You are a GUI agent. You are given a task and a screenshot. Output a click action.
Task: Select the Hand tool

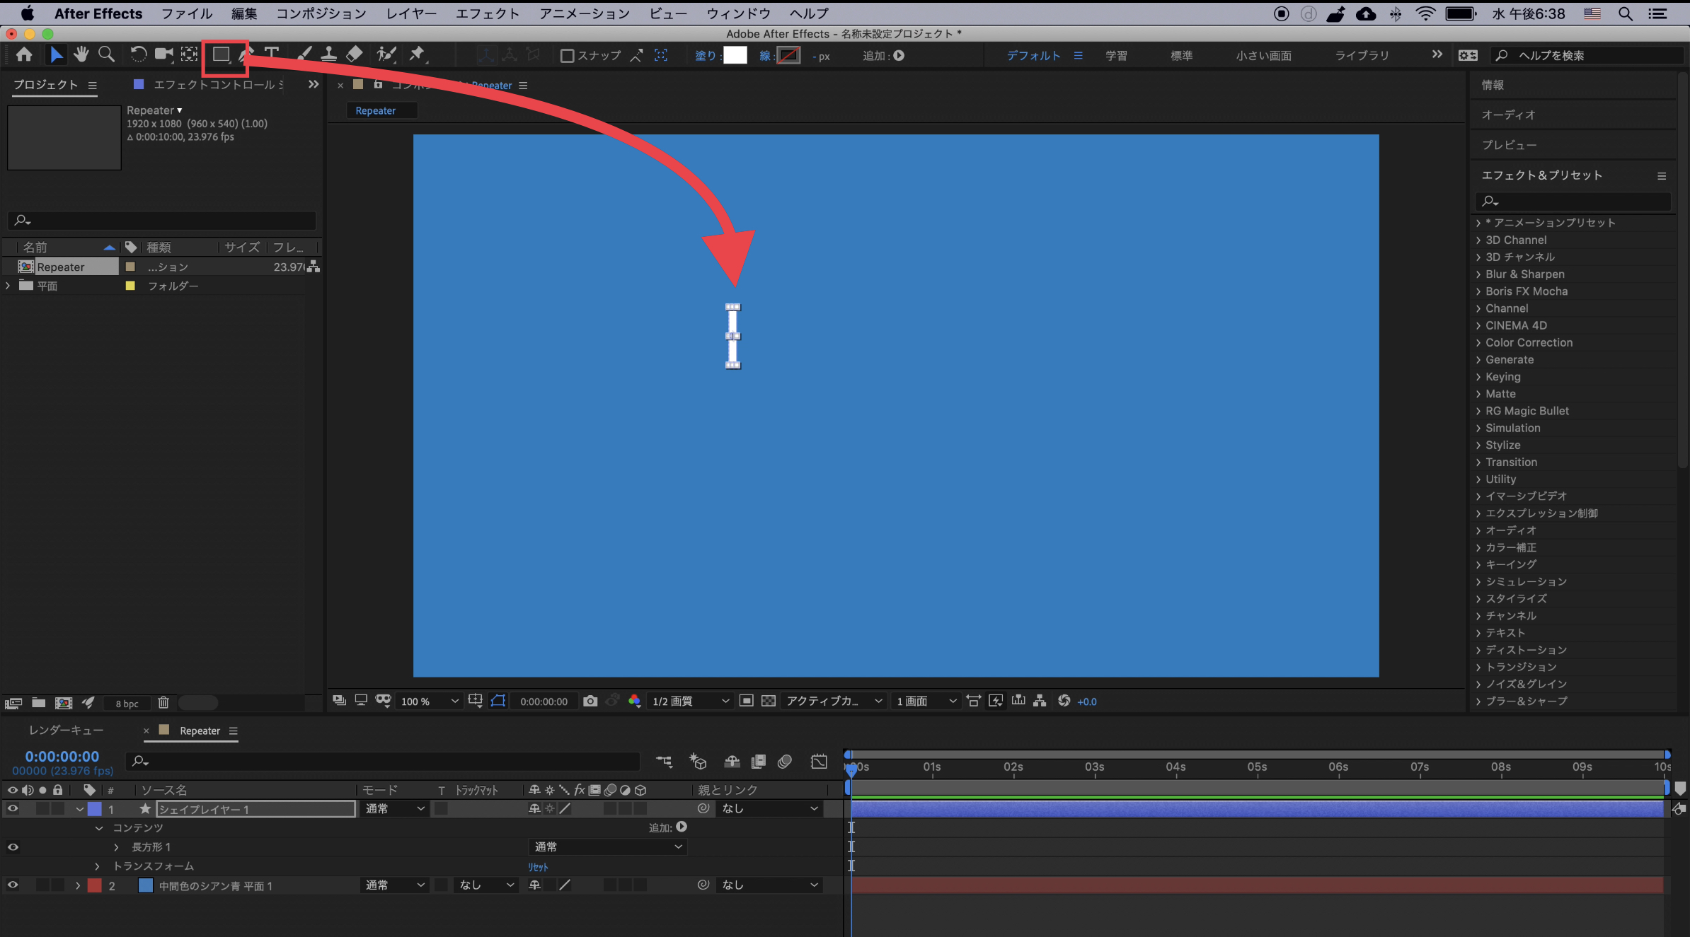(81, 54)
